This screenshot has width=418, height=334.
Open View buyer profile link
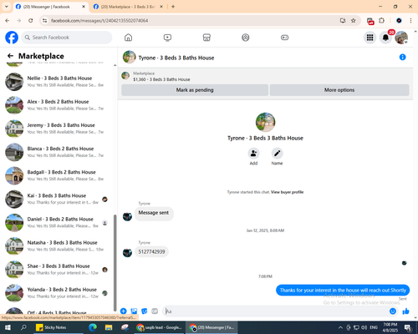coord(287,192)
